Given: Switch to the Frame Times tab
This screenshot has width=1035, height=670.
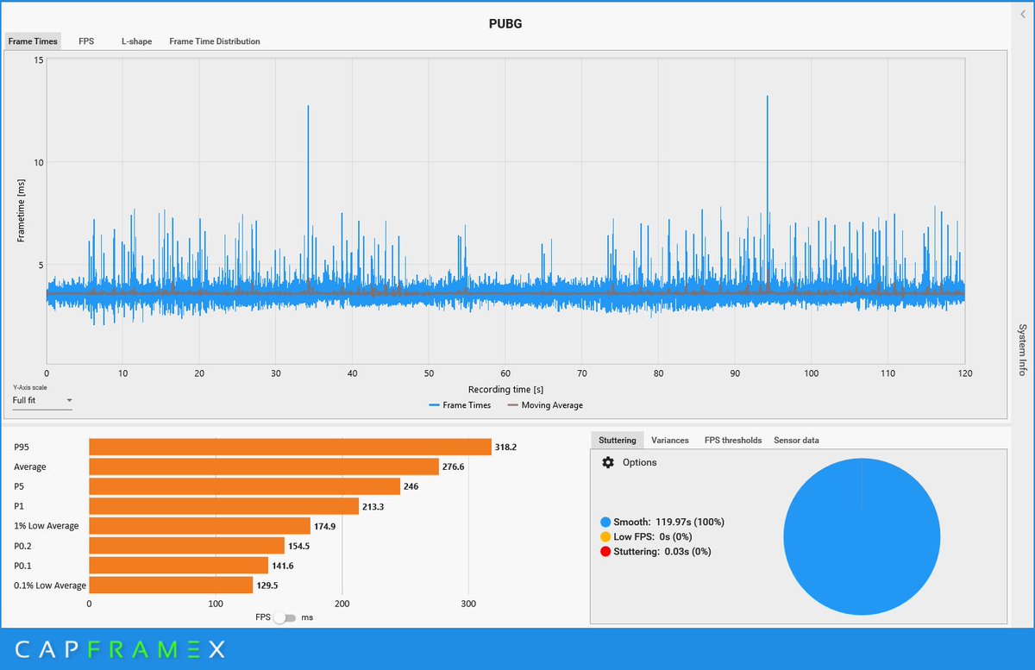Looking at the screenshot, I should pyautogui.click(x=33, y=41).
